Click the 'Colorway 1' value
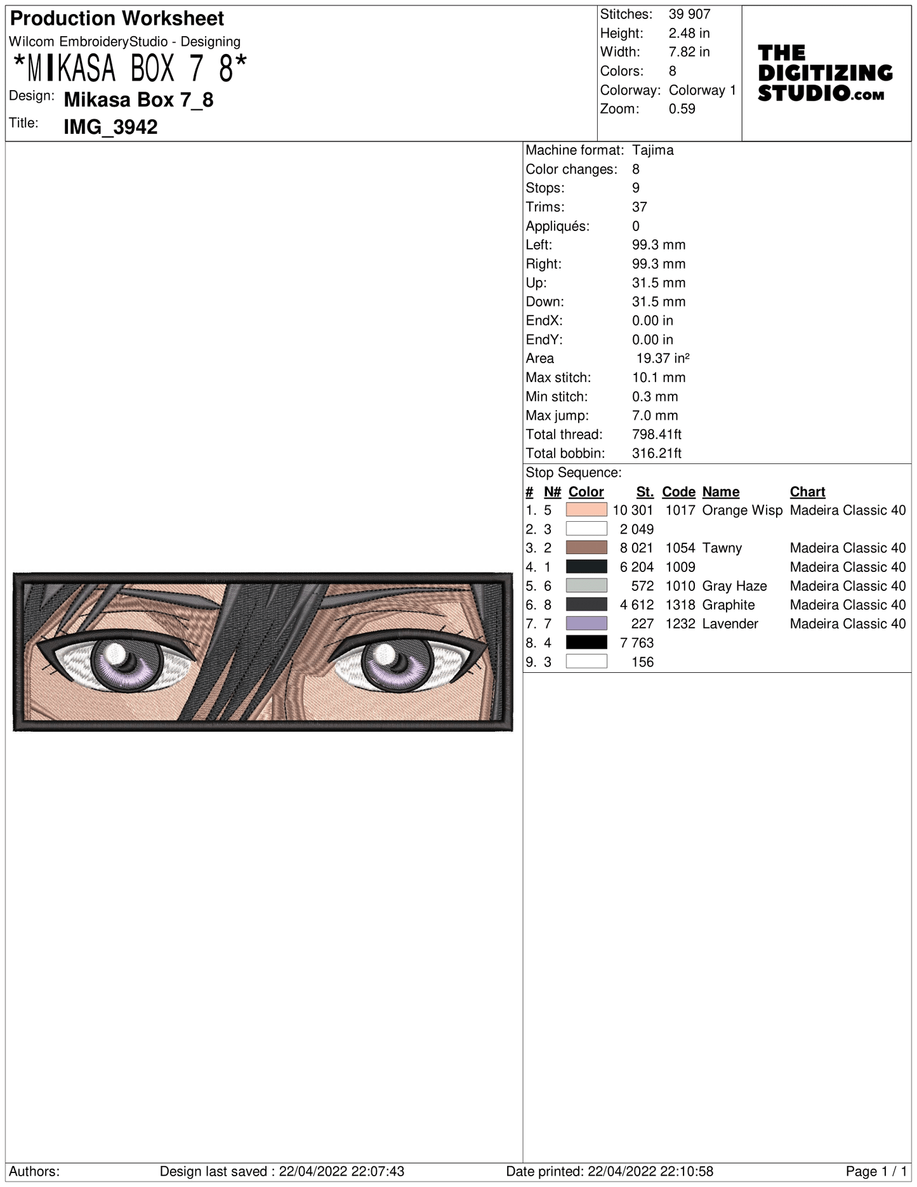The width and height of the screenshot is (917, 1187). point(703,90)
